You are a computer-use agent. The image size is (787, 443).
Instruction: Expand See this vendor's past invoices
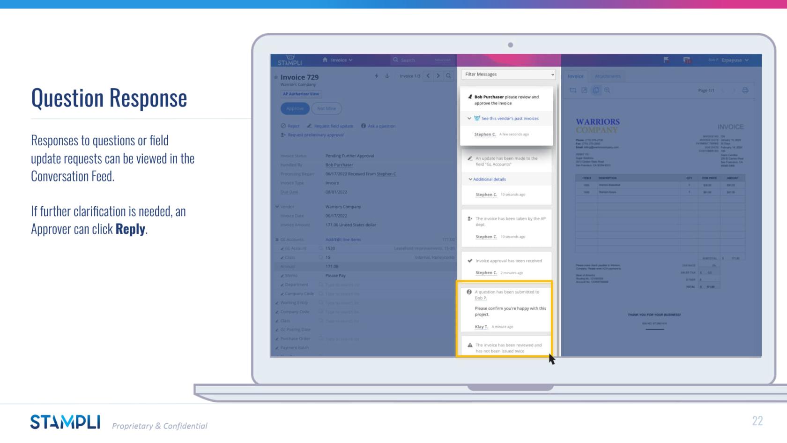tap(509, 119)
